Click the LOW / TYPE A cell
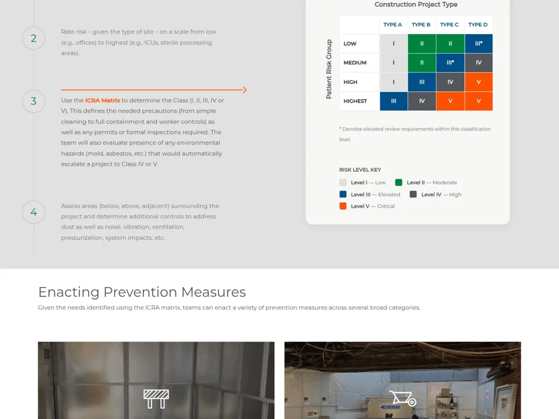 coord(394,44)
